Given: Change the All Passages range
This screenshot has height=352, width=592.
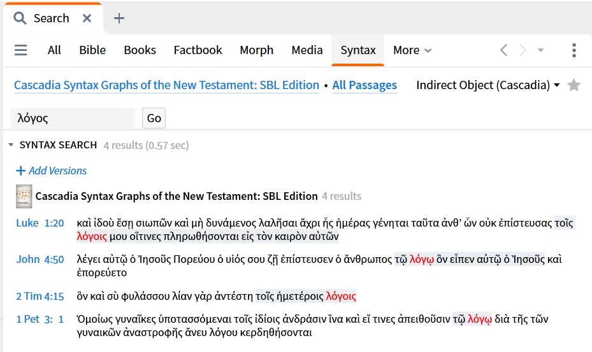Looking at the screenshot, I should (x=365, y=85).
